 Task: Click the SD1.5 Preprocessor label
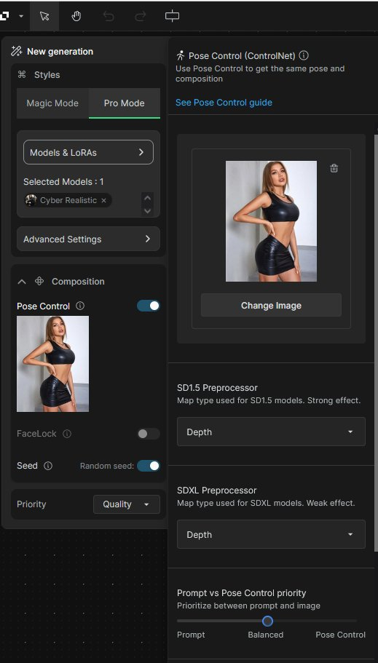[217, 388]
